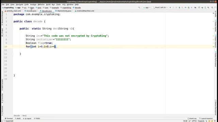
Task: Toggle the Structure side panel
Action: pyautogui.click(x=2, y=111)
